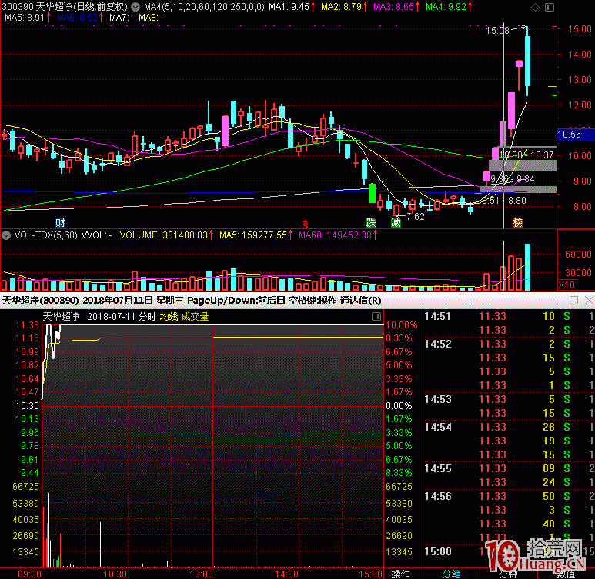Click the magenta MA3: 8.65 value

point(396,7)
